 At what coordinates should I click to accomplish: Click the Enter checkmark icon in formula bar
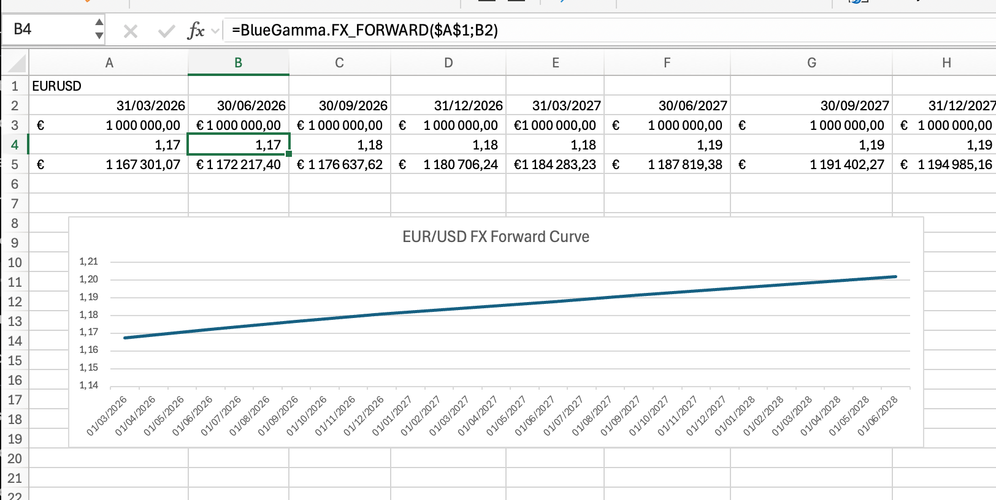tap(166, 31)
